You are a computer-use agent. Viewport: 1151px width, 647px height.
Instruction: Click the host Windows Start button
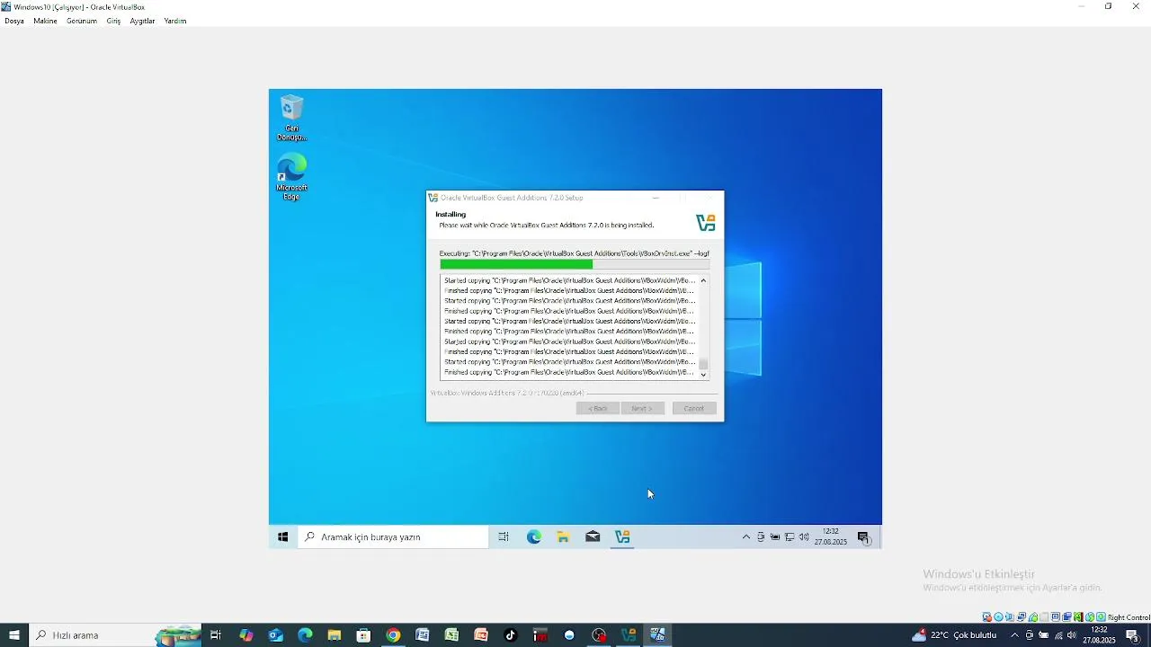click(x=13, y=635)
